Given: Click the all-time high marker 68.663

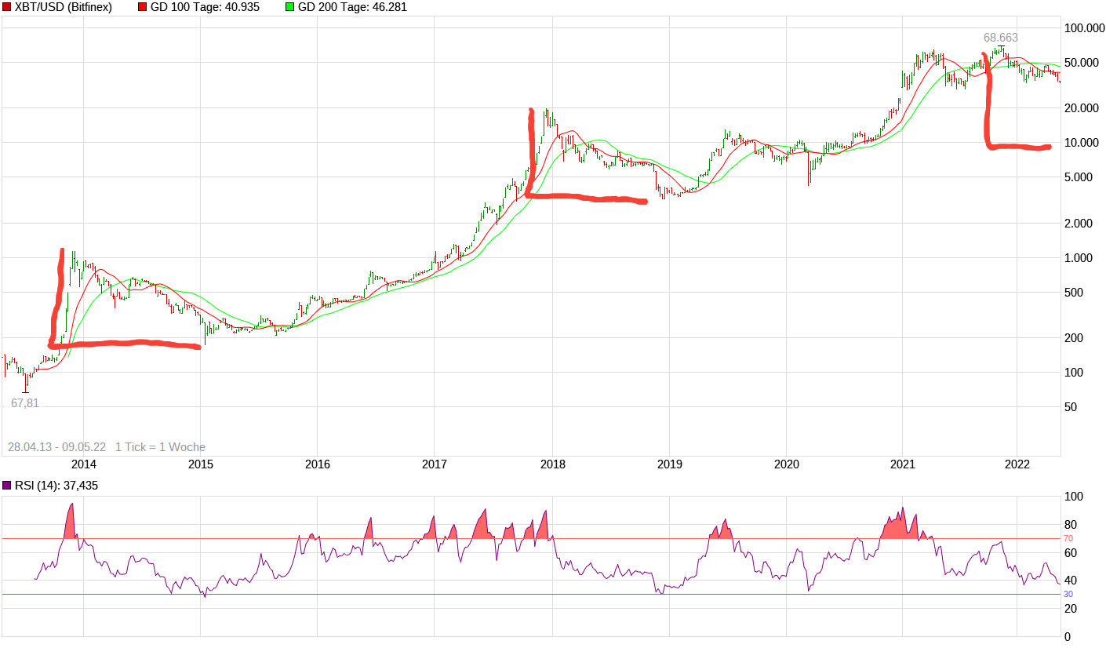Looking at the screenshot, I should pyautogui.click(x=1002, y=37).
